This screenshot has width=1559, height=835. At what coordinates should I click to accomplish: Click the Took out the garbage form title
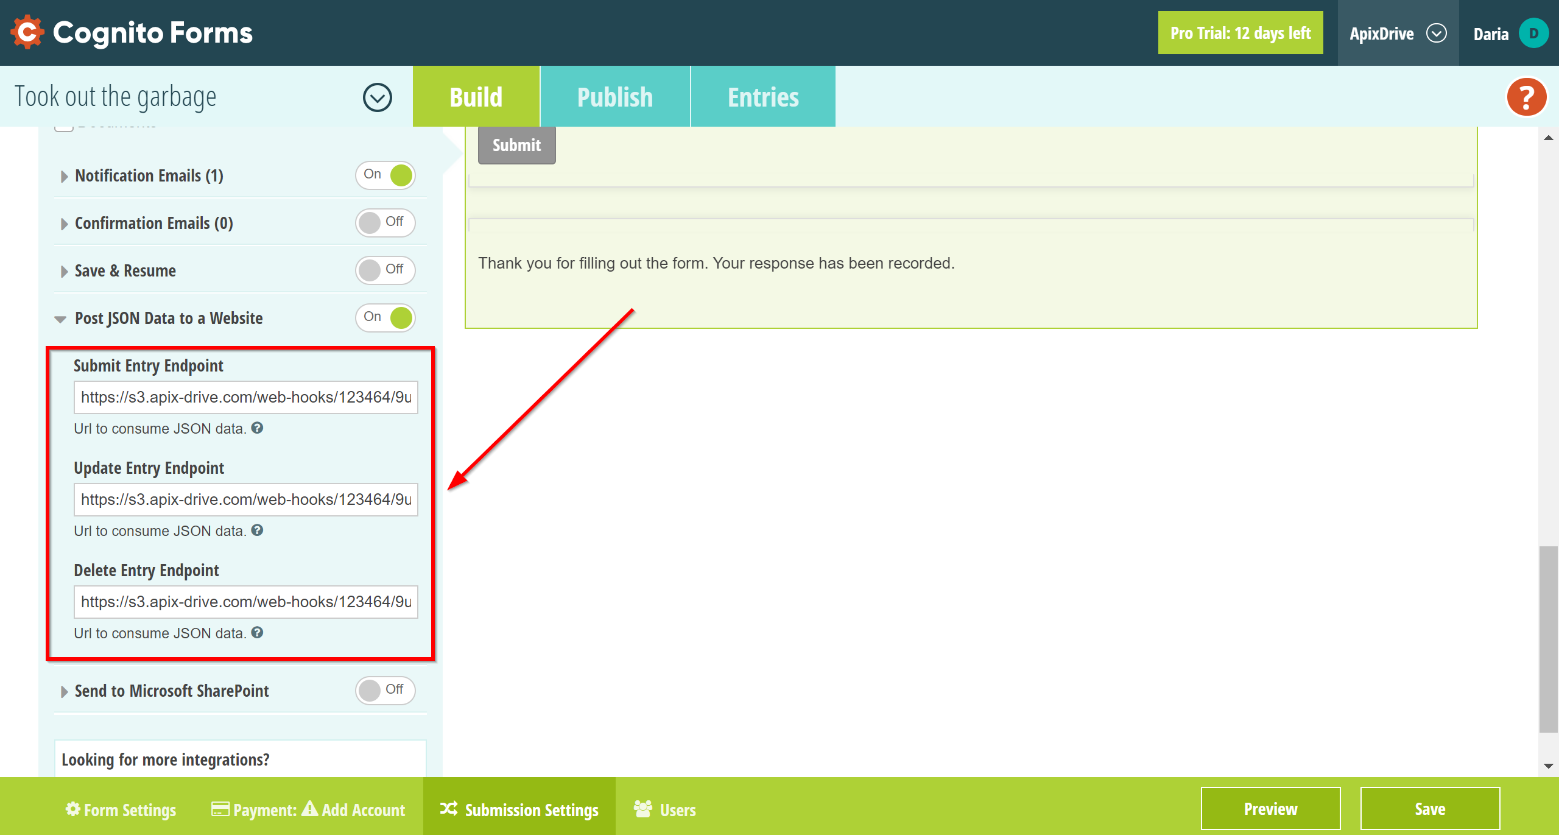[x=116, y=97]
